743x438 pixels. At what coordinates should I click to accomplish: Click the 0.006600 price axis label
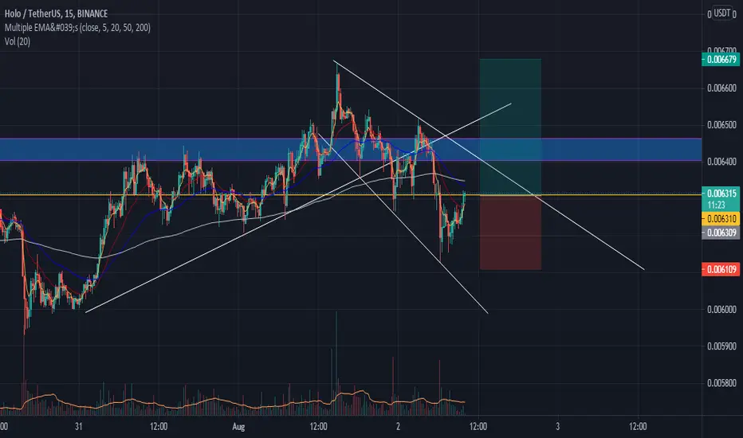coord(721,88)
